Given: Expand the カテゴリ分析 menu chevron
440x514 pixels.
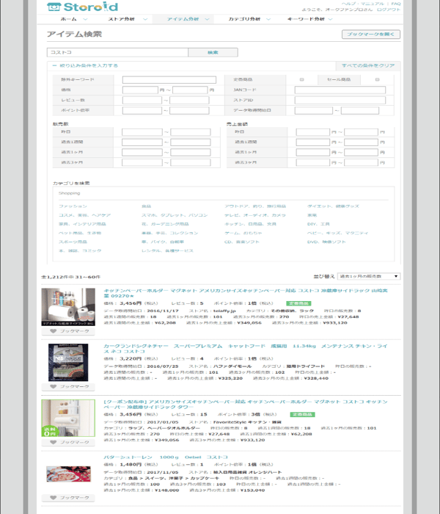Looking at the screenshot, I should tap(268, 19).
